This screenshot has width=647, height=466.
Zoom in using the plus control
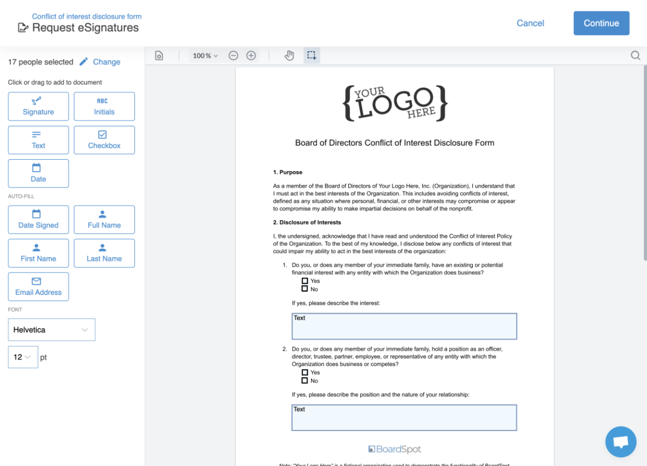[x=251, y=55]
